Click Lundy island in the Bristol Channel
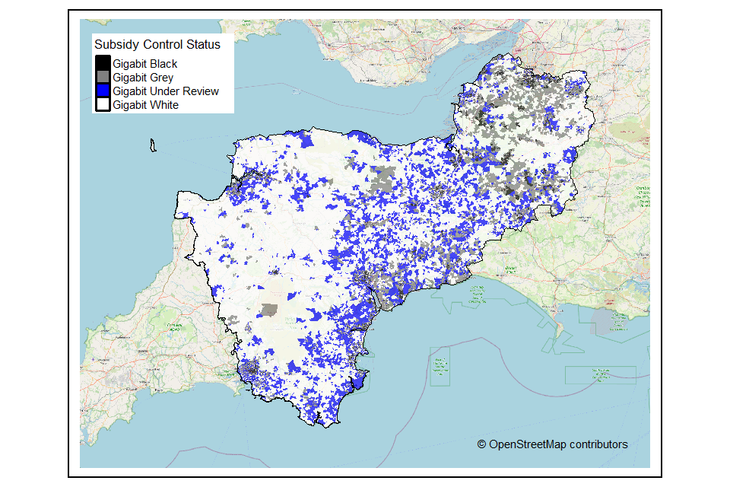Viewport: 730px width, 487px height. click(153, 145)
